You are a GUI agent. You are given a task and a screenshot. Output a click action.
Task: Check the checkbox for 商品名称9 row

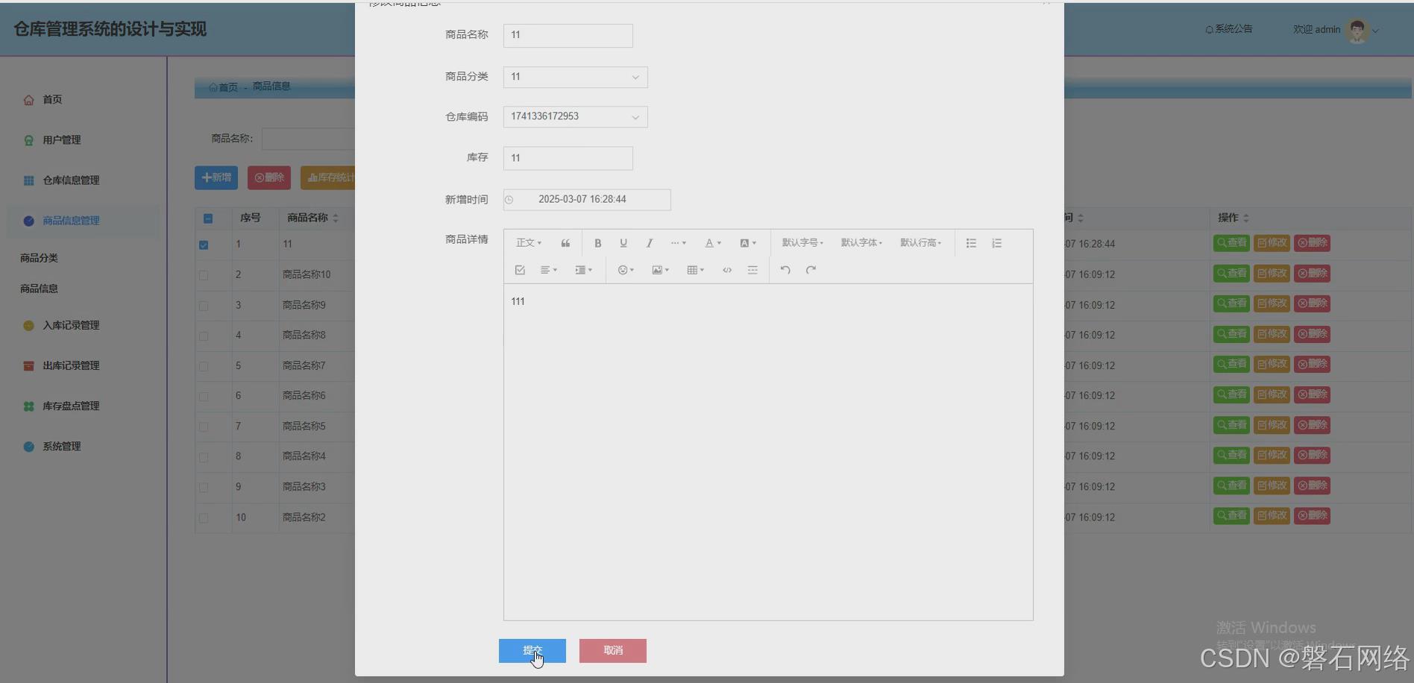204,306
